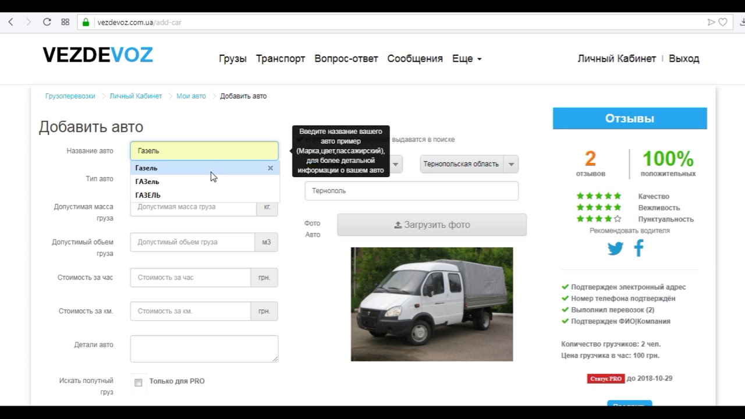Screen dimensions: 745x419
Task: Click the Выход logout link
Action: 684,59
